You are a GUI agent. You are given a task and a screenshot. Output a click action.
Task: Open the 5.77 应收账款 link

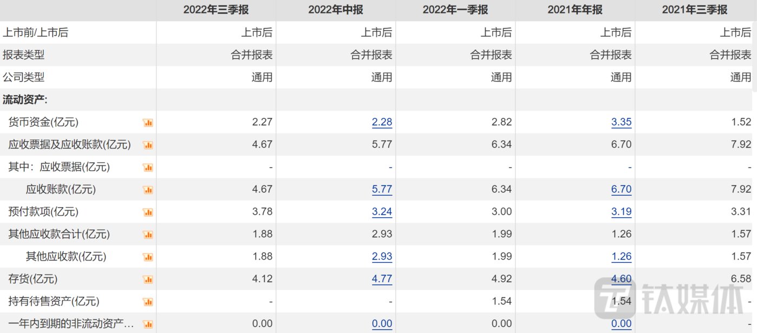point(382,189)
